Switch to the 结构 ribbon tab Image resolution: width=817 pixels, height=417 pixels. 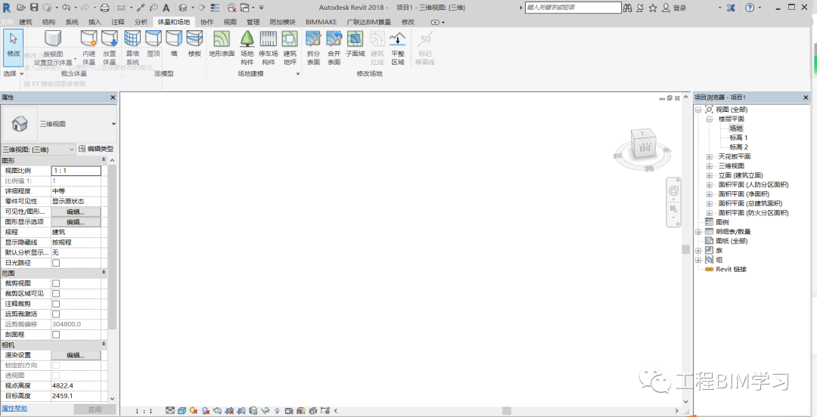pyautogui.click(x=48, y=22)
